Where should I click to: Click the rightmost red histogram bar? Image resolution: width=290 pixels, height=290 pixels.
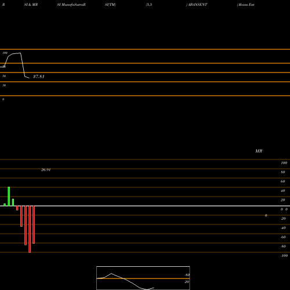tap(34, 224)
